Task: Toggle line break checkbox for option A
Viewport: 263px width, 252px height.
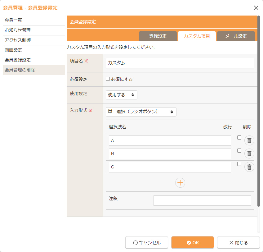Action: (239, 138)
